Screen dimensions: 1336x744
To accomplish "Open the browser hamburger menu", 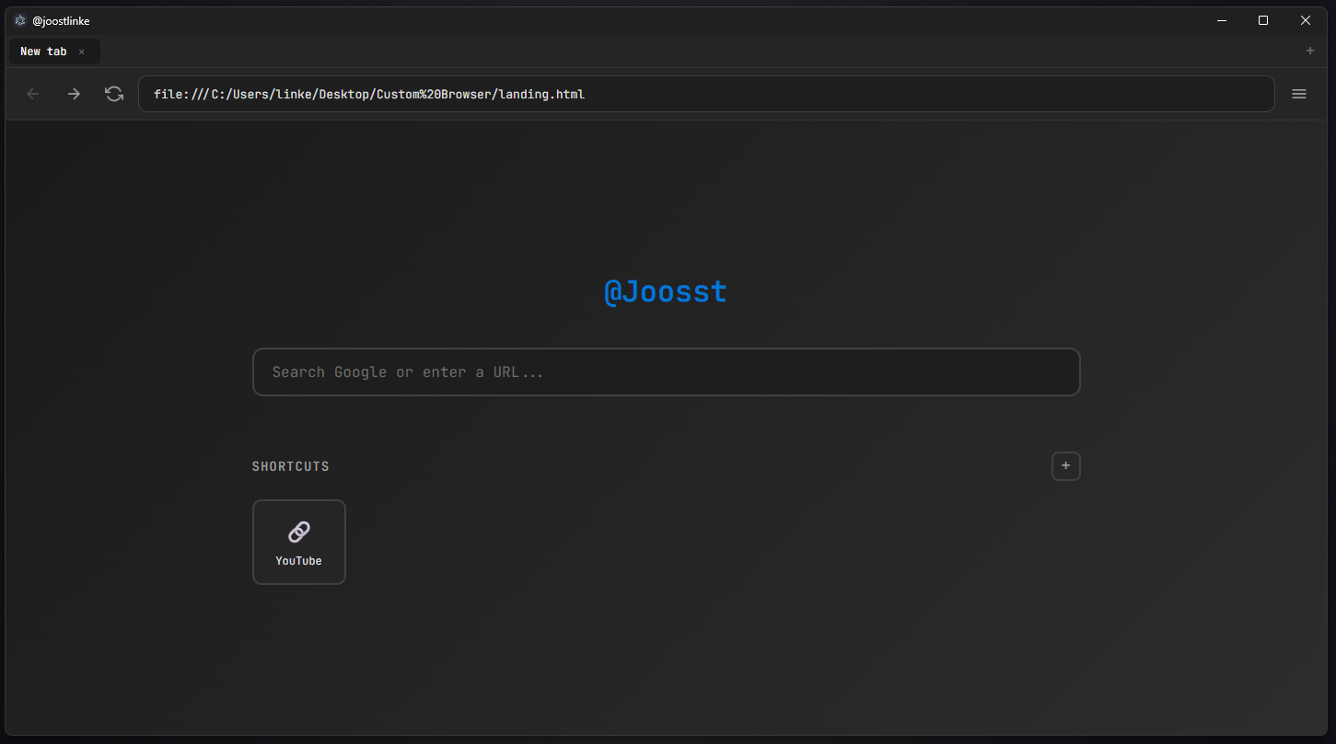I will (1298, 93).
